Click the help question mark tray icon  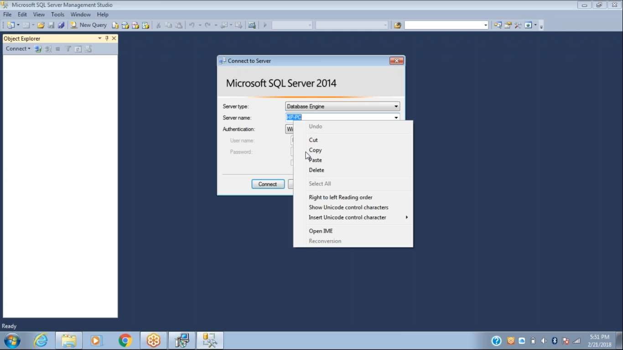497,341
